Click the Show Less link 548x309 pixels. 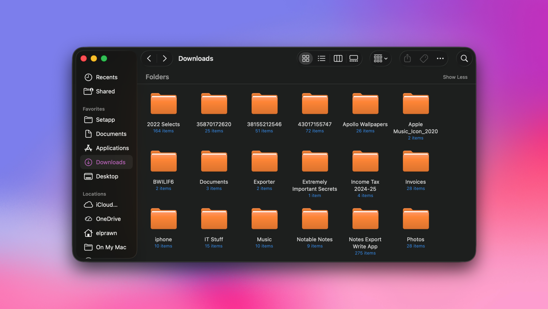(455, 77)
